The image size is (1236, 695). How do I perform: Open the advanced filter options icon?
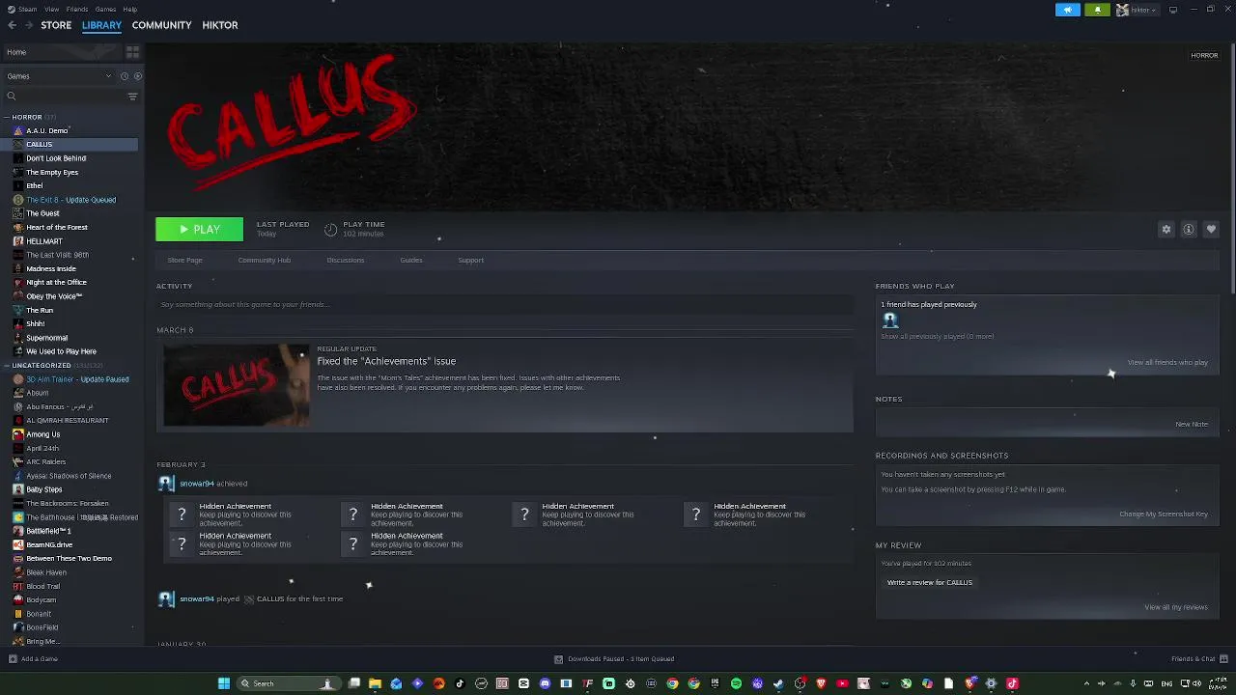(132, 97)
